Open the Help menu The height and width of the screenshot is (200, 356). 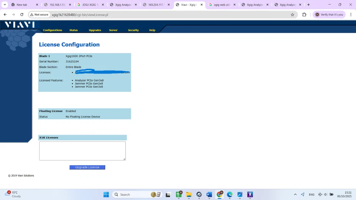pyautogui.click(x=152, y=30)
